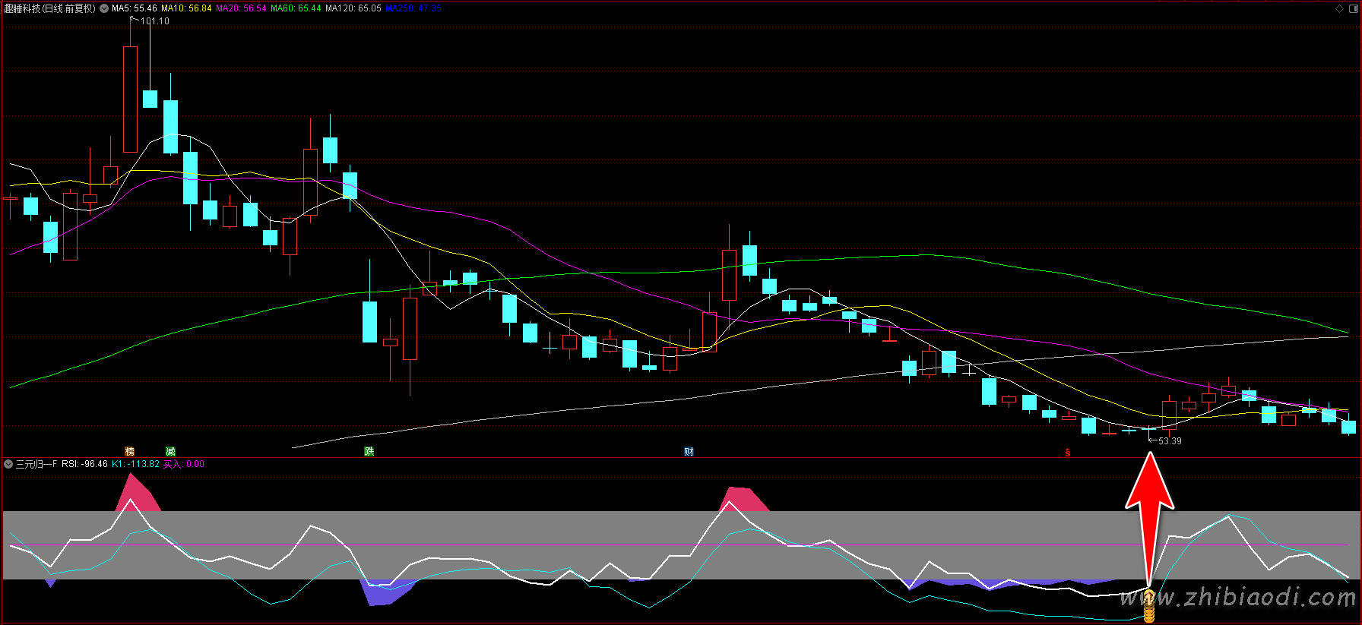Image resolution: width=1362 pixels, height=625 pixels.
Task: Click the green 跌 marker icon
Action: click(x=369, y=451)
